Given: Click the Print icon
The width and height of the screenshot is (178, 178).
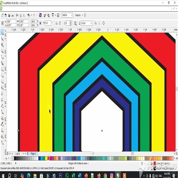Looking at the screenshot, I should (x=13, y=15).
